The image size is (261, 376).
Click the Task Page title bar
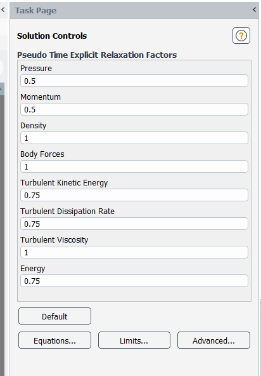[x=135, y=10]
